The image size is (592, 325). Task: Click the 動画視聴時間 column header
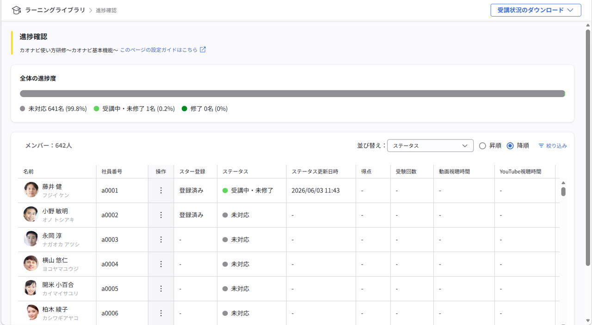pyautogui.click(x=455, y=172)
